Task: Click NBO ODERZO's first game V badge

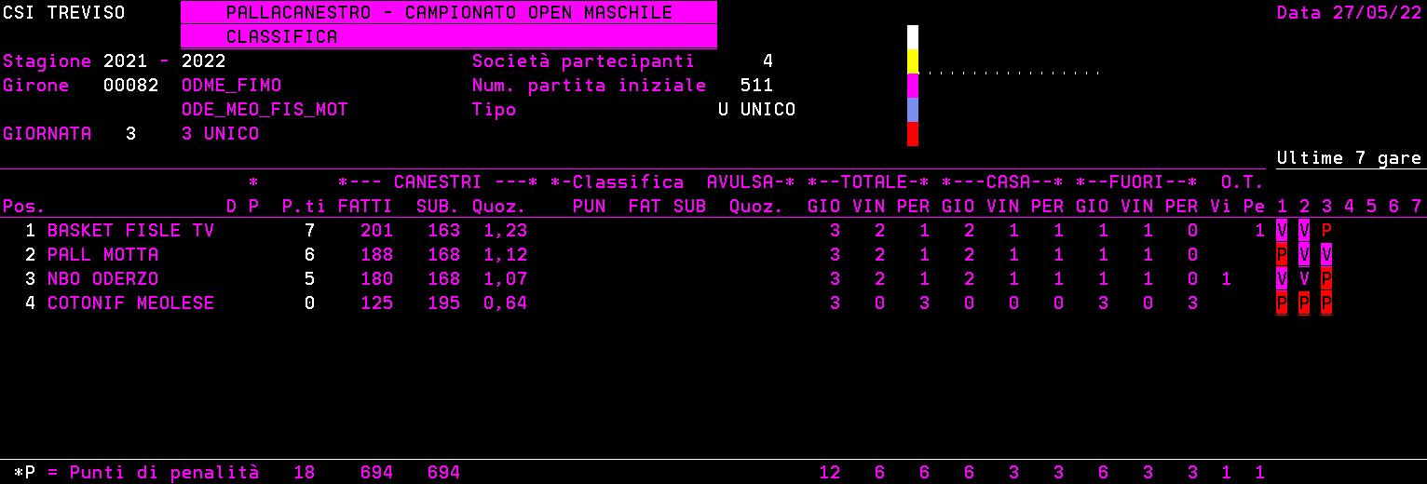Action: (x=1282, y=279)
